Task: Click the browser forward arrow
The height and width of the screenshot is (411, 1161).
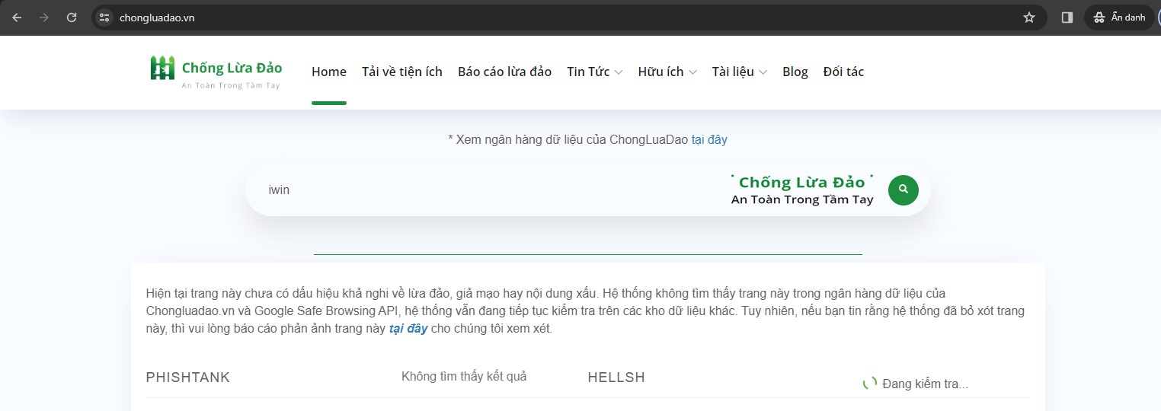Action: (x=44, y=18)
